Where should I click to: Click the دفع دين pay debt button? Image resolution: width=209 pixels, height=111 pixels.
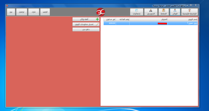click(86, 29)
